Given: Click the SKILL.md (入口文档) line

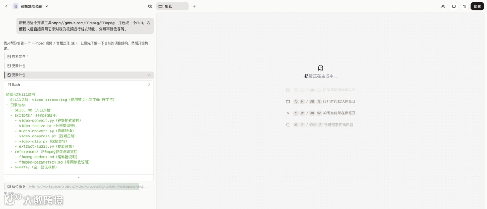Looking at the screenshot, I should coord(32,110).
